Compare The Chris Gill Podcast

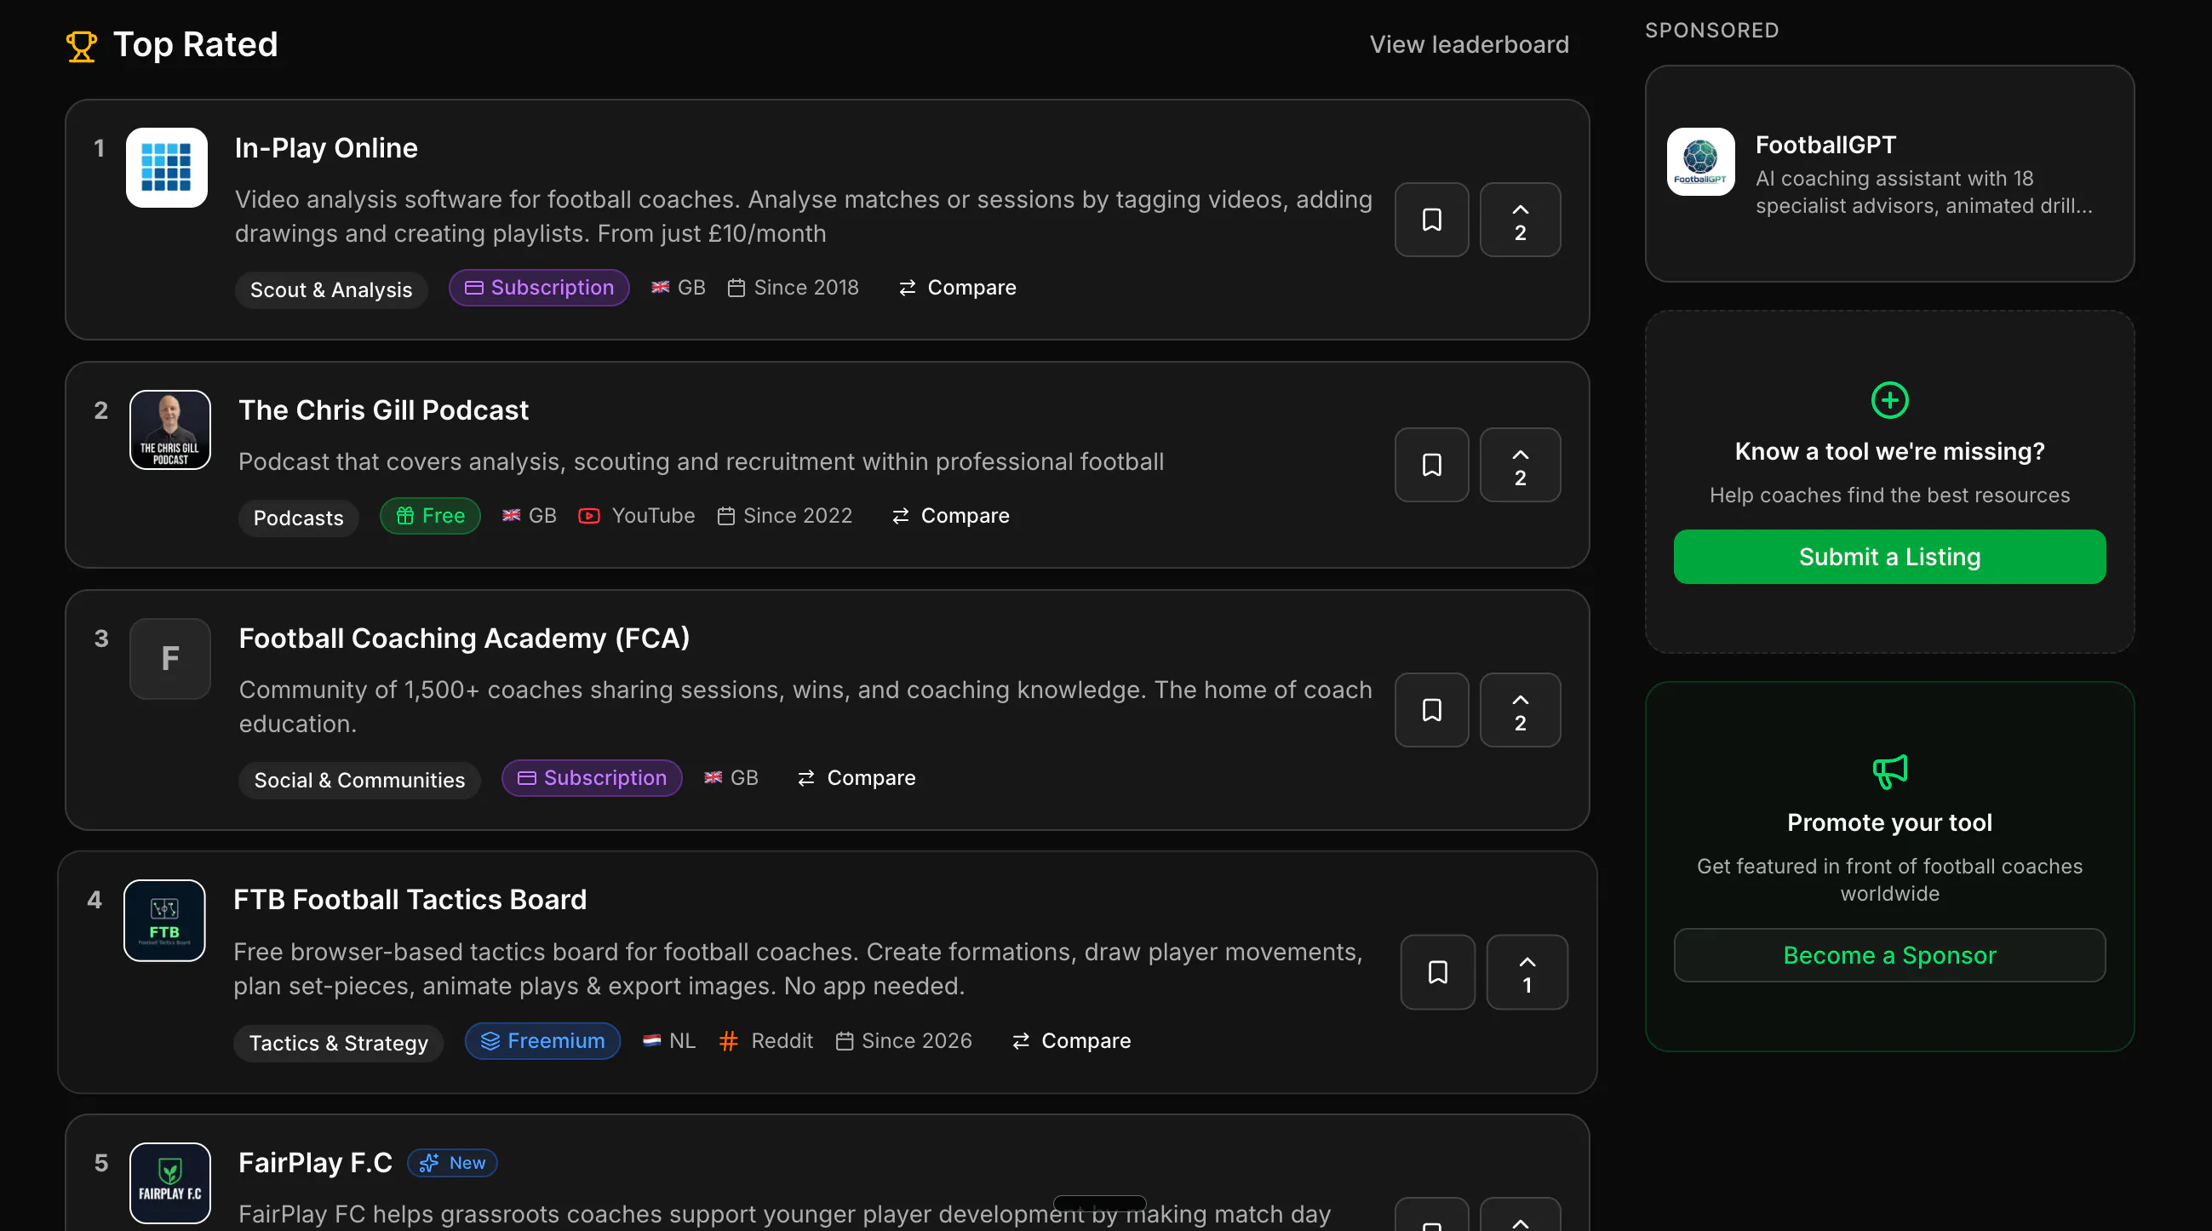pyautogui.click(x=950, y=516)
